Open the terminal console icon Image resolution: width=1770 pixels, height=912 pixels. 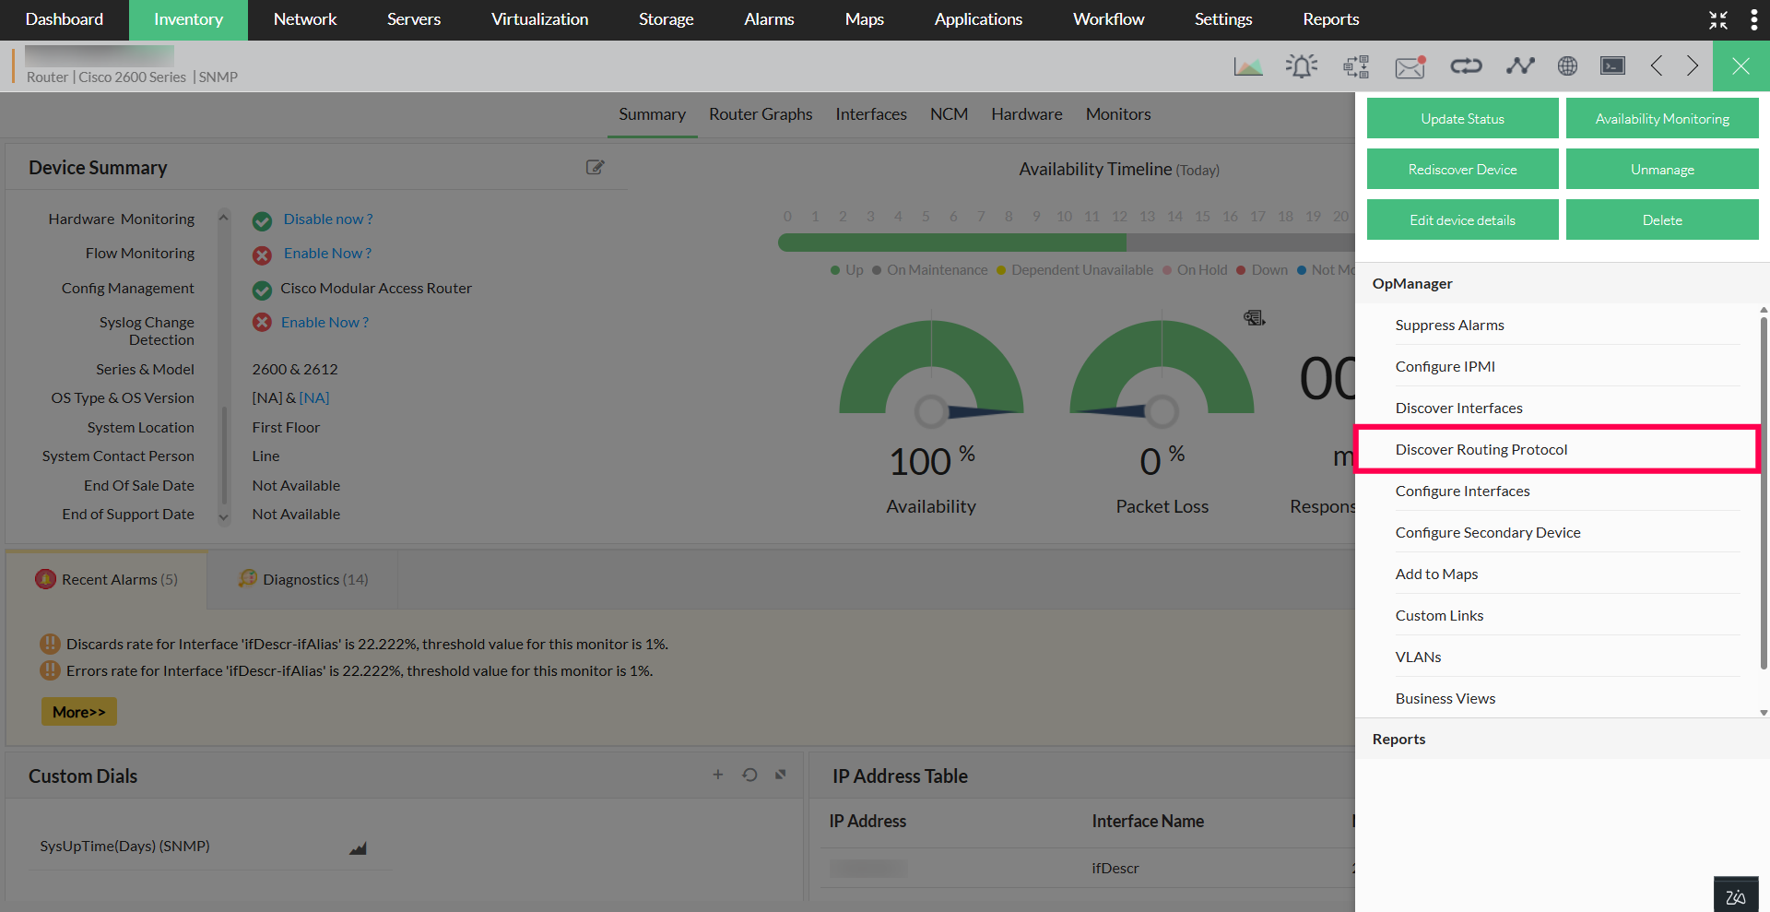1612,66
